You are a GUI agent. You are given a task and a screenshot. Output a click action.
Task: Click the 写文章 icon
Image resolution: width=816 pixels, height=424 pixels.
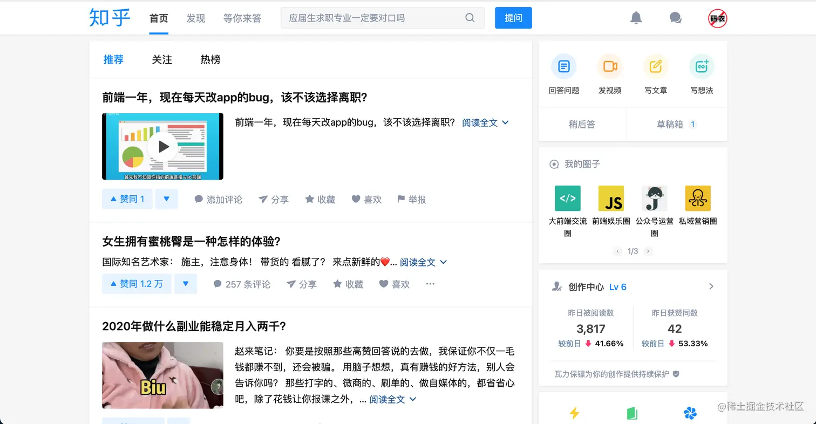click(x=656, y=66)
